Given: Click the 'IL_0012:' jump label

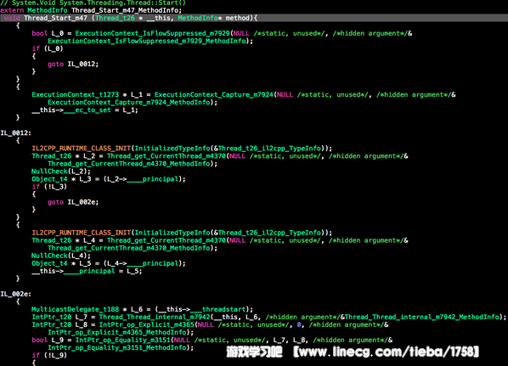Looking at the screenshot, I should click(x=16, y=133).
